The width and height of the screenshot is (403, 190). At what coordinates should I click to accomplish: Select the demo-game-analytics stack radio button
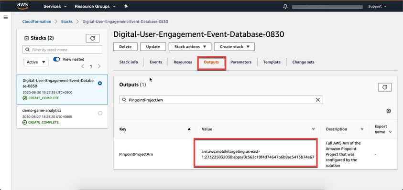pyautogui.click(x=100, y=113)
